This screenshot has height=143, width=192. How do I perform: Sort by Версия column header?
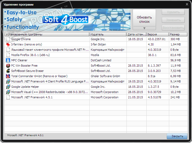pyautogui.click(x=158, y=34)
